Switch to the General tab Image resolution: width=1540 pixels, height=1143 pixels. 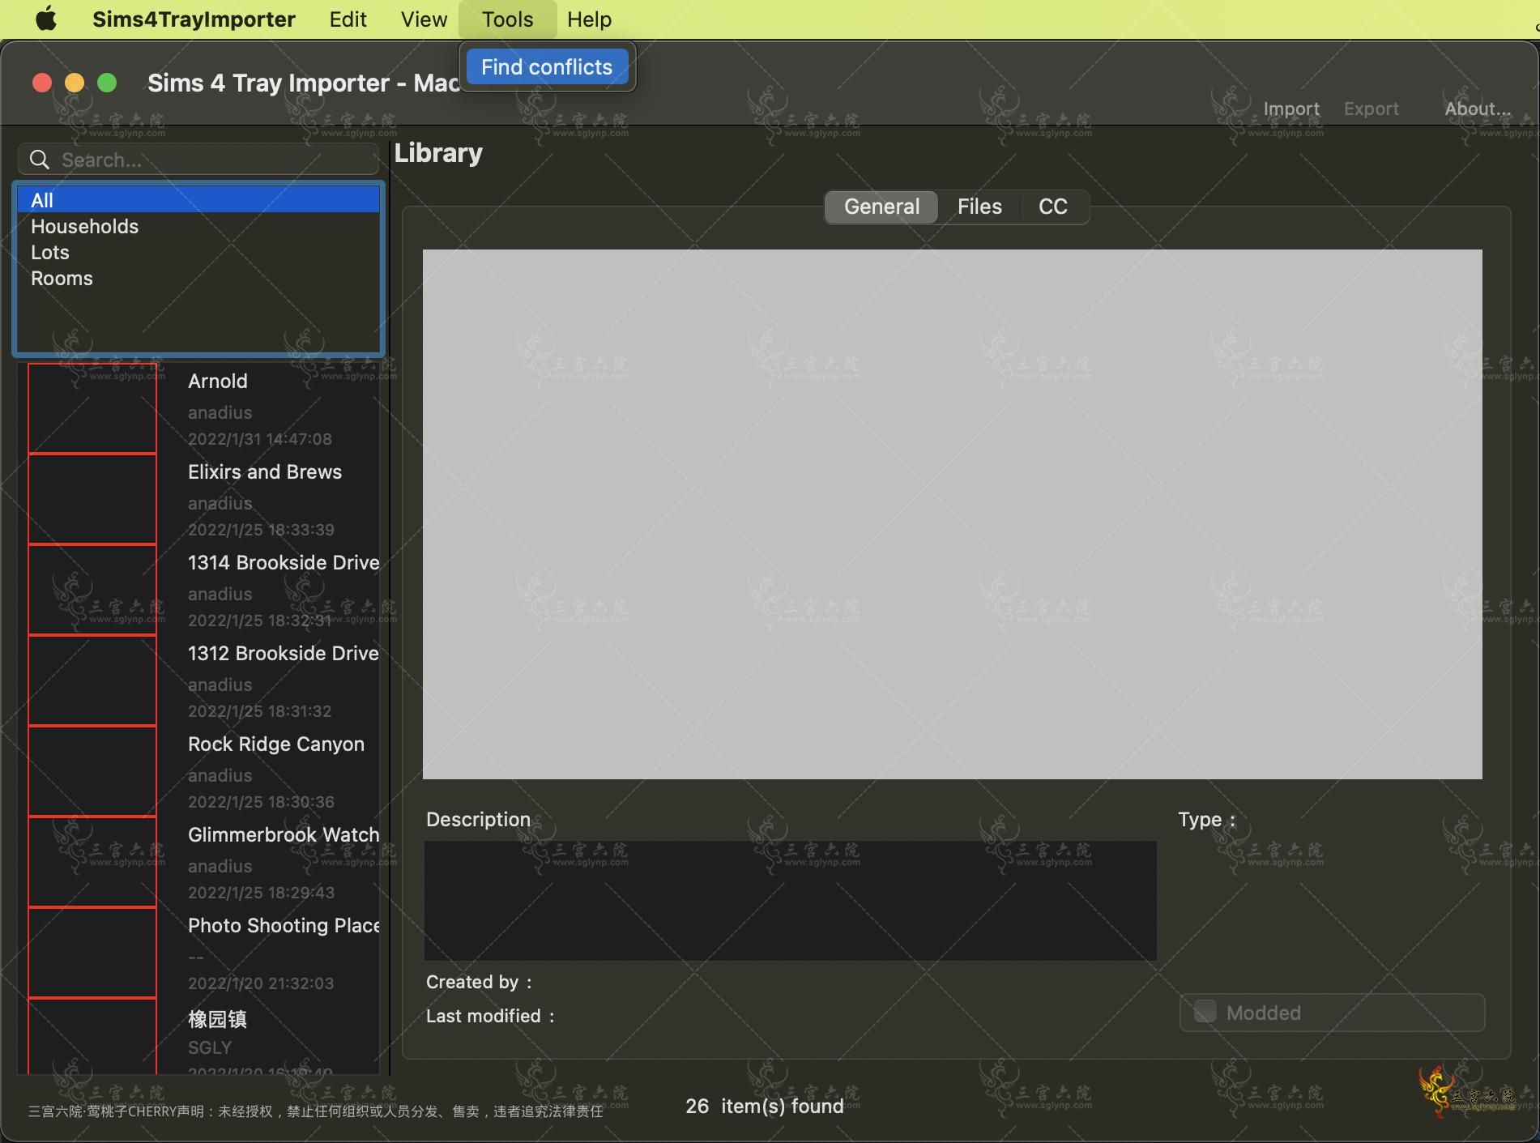pos(881,207)
